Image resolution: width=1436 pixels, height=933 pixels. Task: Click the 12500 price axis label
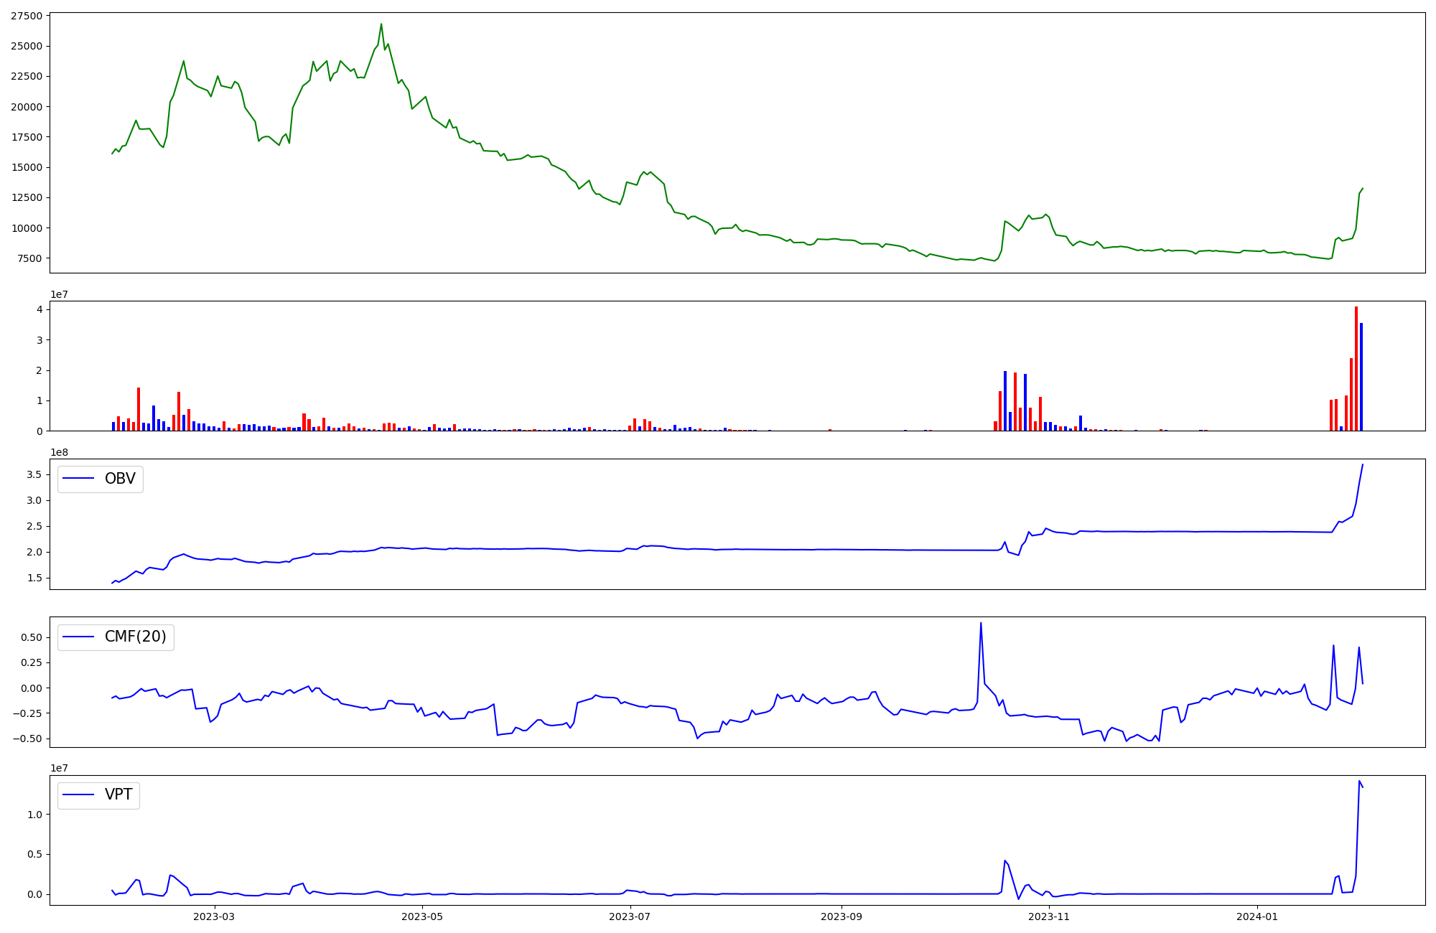(26, 197)
